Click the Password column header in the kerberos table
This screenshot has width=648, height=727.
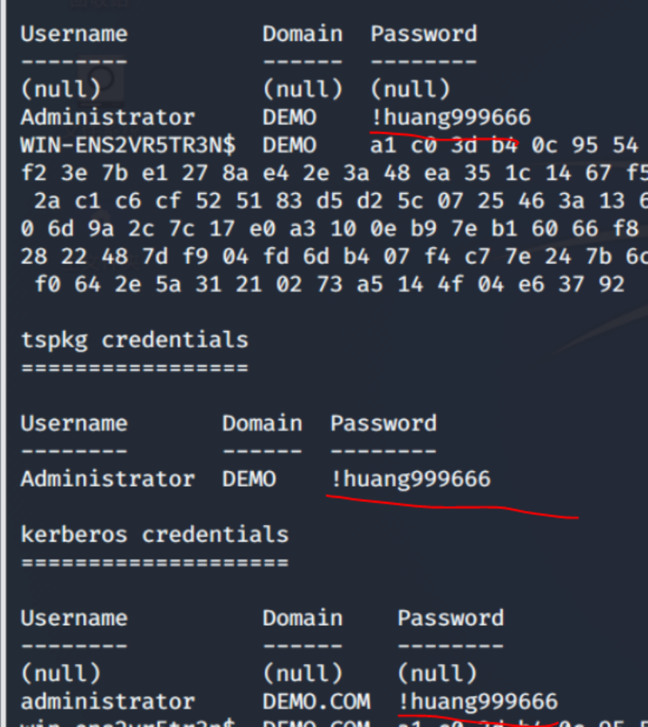coord(451,618)
